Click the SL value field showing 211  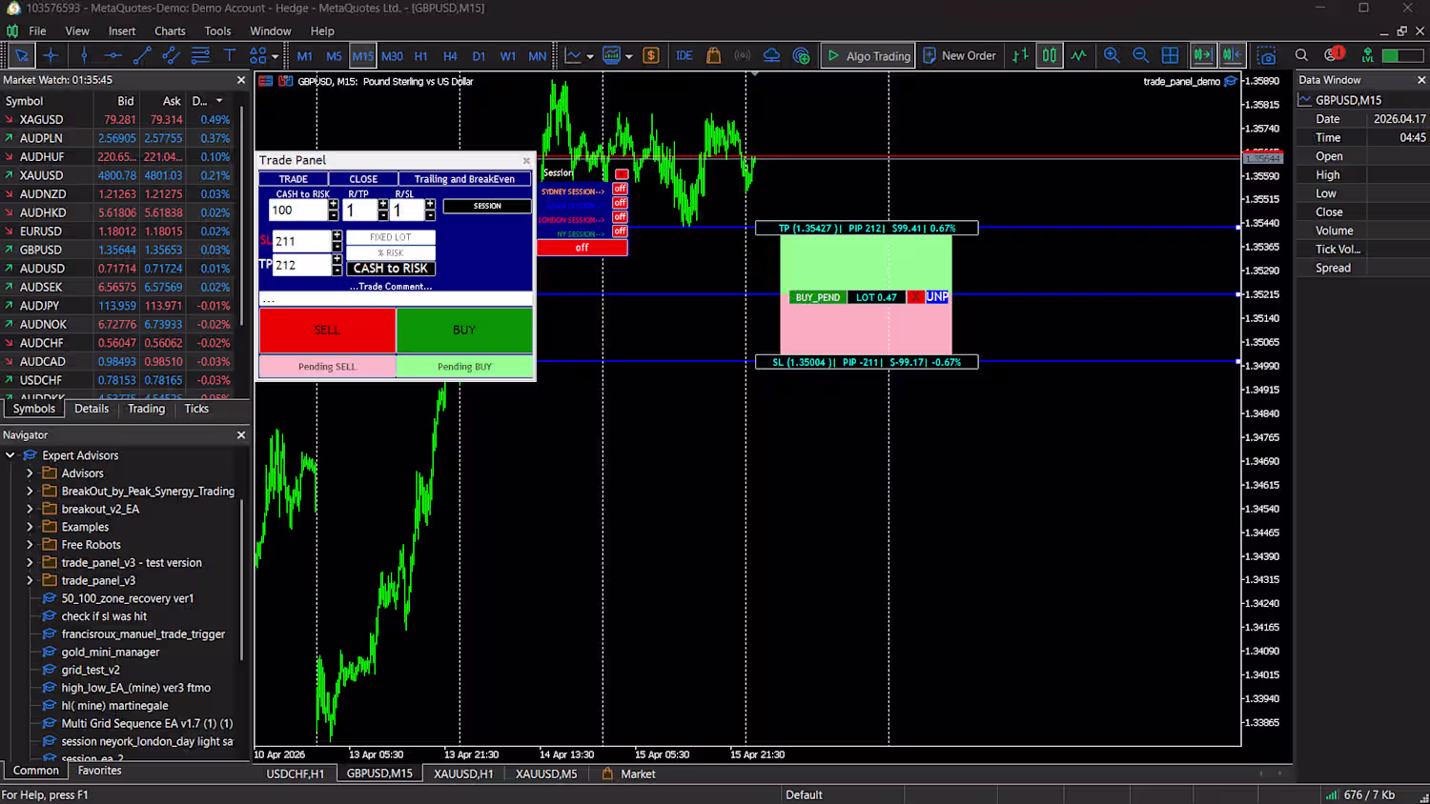tap(301, 241)
